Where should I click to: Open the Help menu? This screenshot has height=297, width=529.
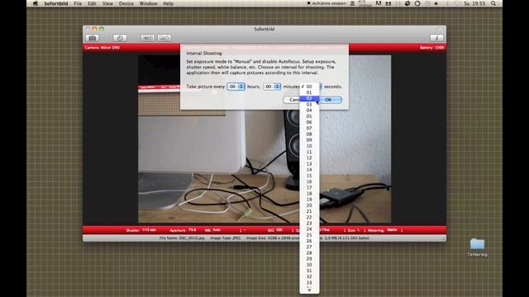pos(168,3)
